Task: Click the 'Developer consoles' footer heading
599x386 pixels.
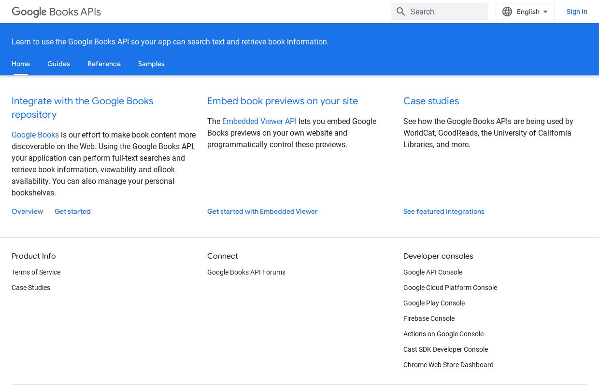Action: point(438,256)
